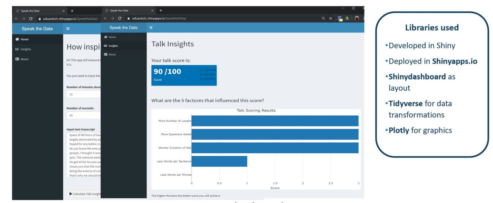This screenshot has width=493, height=203.
Task: Open the user profile avatar in Chrome
Action: point(358,18)
